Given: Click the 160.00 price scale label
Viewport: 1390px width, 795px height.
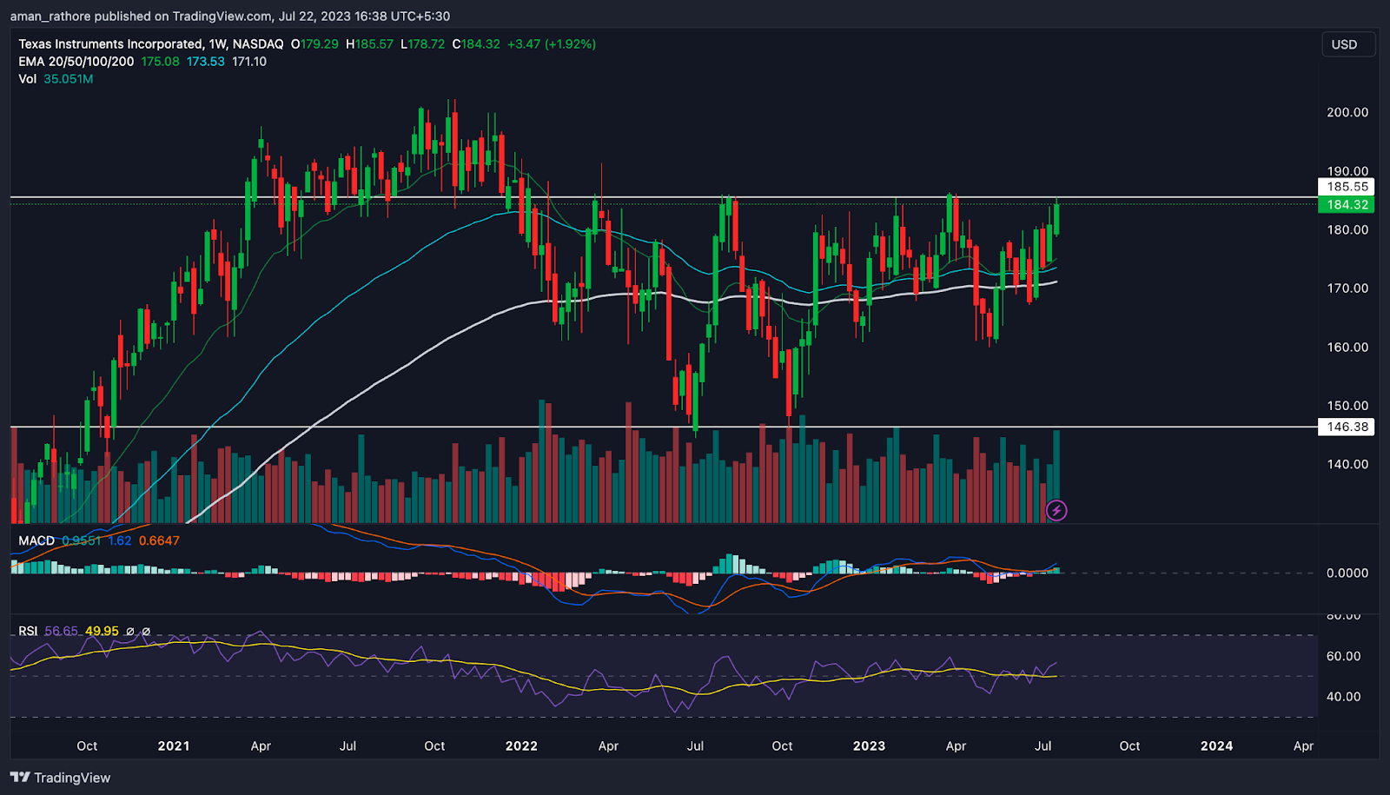Looking at the screenshot, I should [1347, 347].
